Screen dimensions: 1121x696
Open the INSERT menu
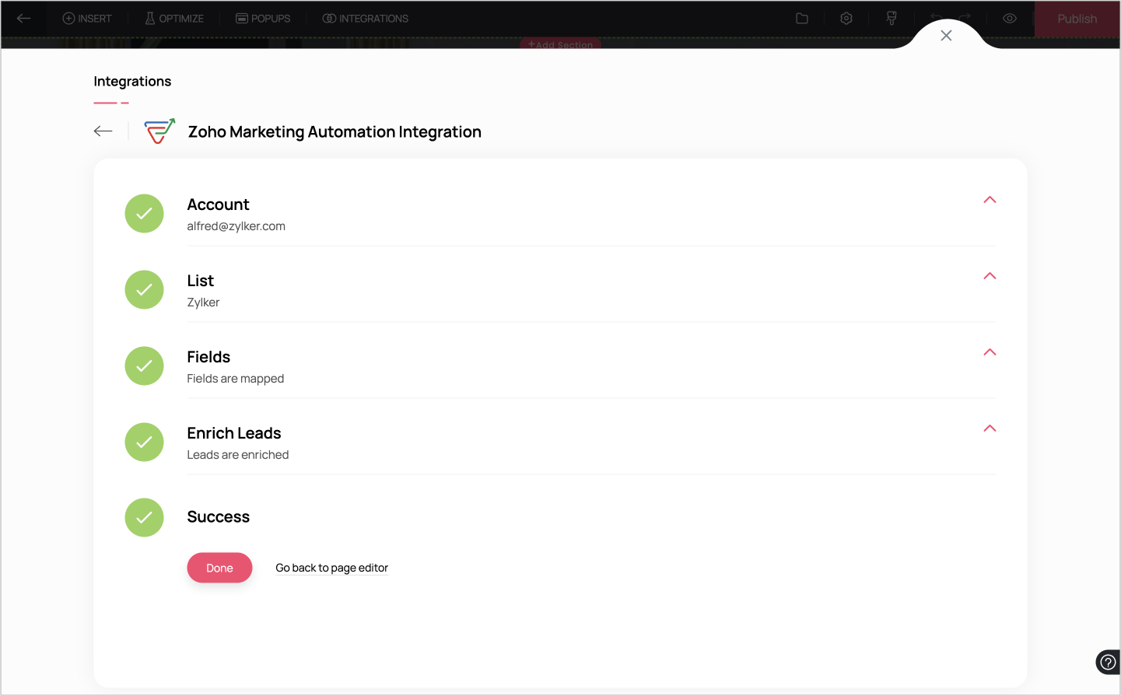pos(87,19)
